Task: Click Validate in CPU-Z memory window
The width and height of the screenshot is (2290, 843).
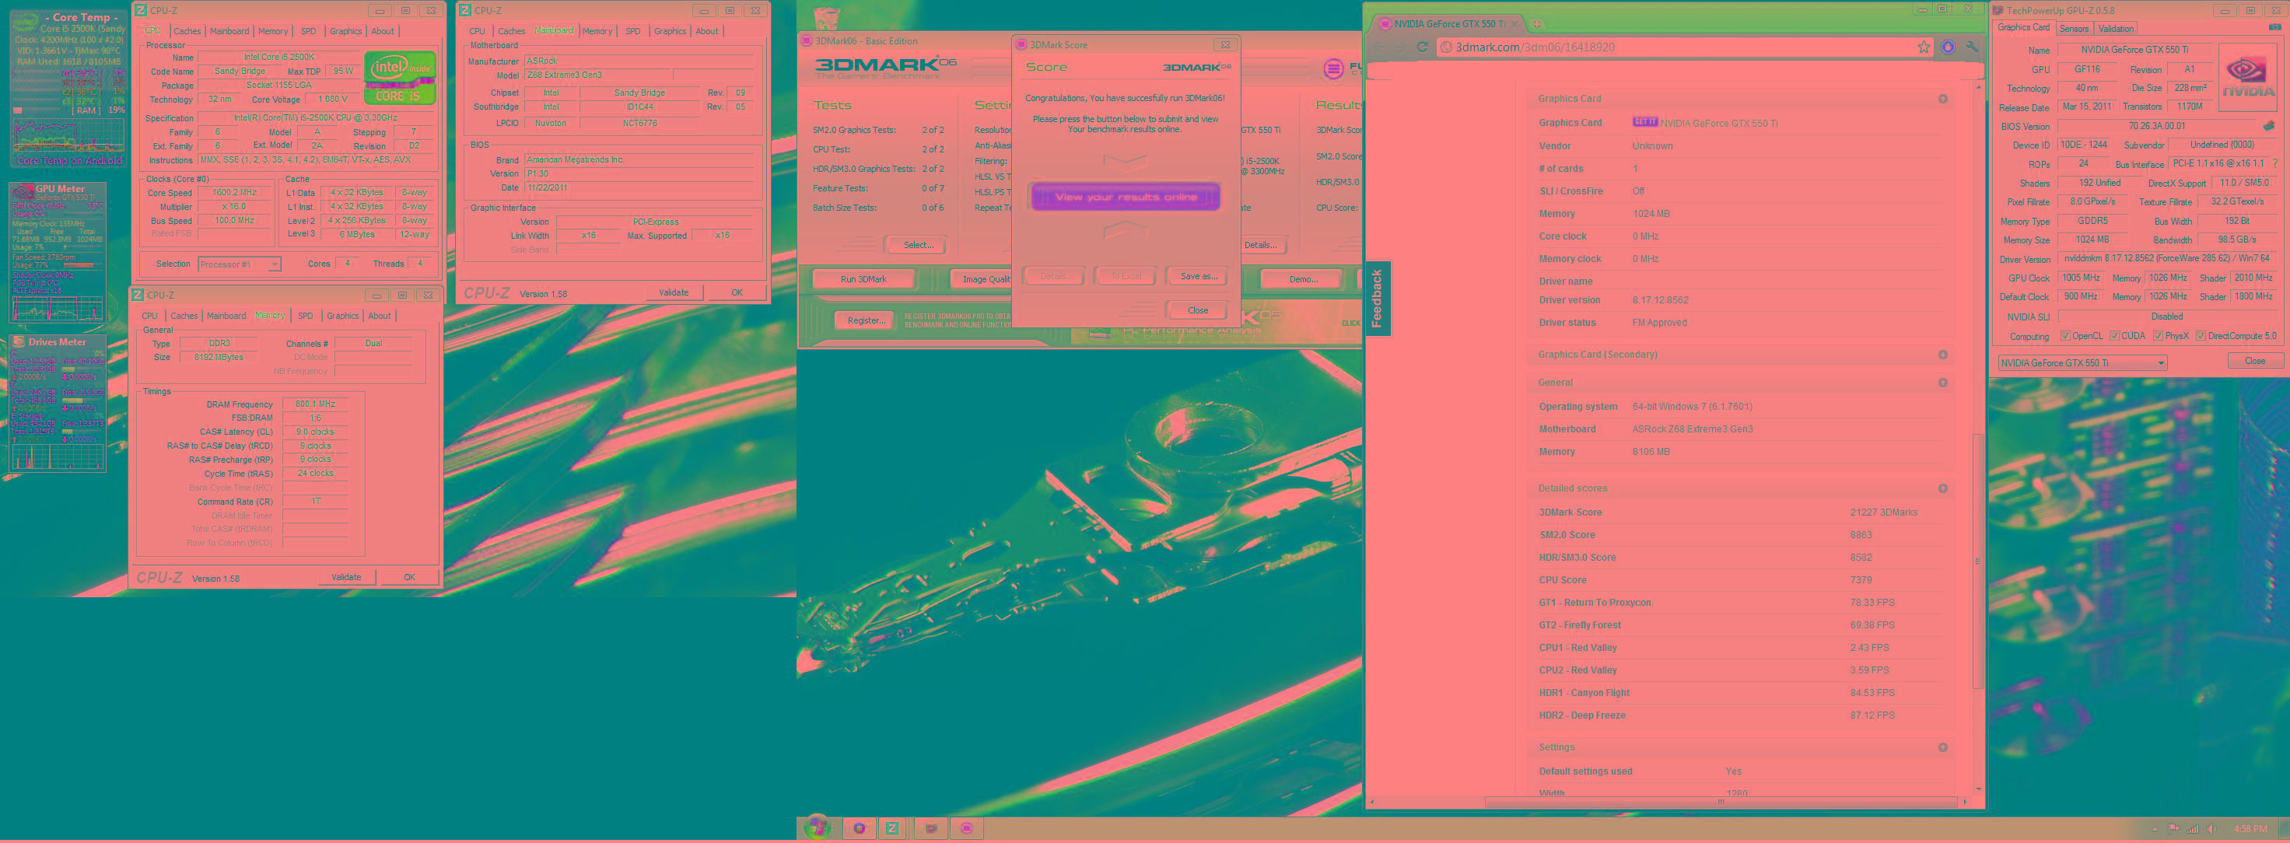Action: pyautogui.click(x=346, y=577)
